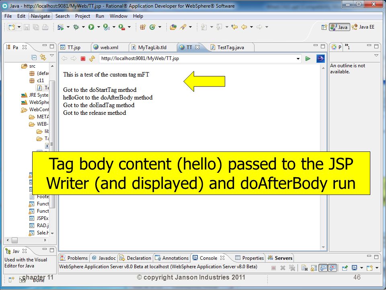The height and width of the screenshot is (290, 386).
Task: Click the green Run icon
Action: (91, 27)
